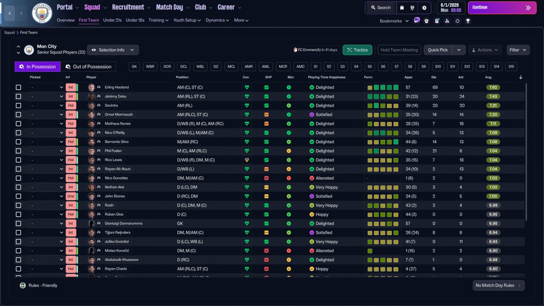Open the Selection Info dropdown

click(x=113, y=50)
